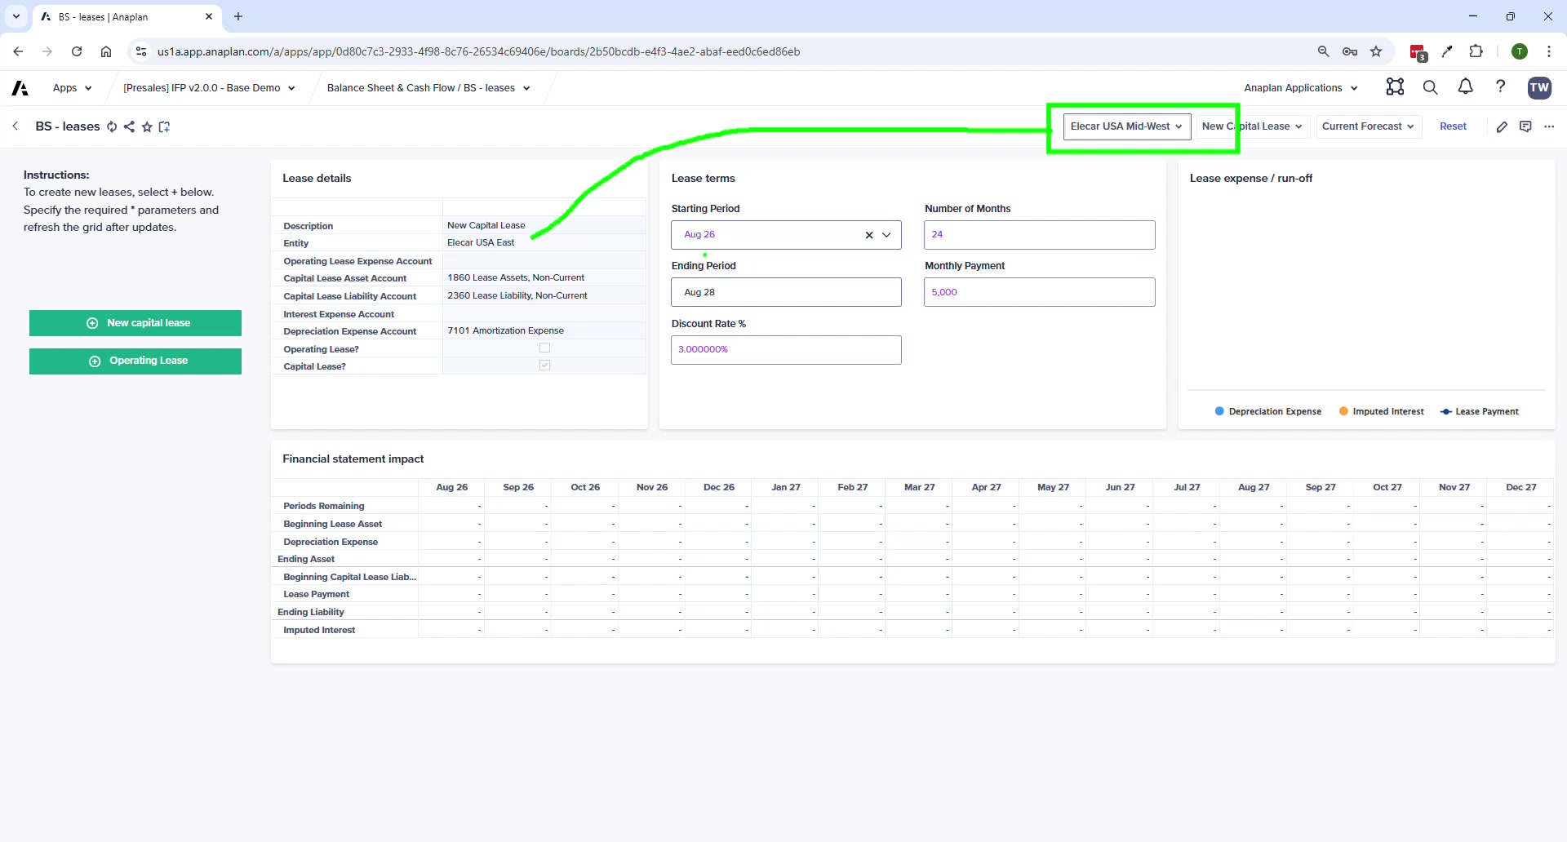Click inside the Discount Rate % field
The height and width of the screenshot is (842, 1567).
point(786,349)
